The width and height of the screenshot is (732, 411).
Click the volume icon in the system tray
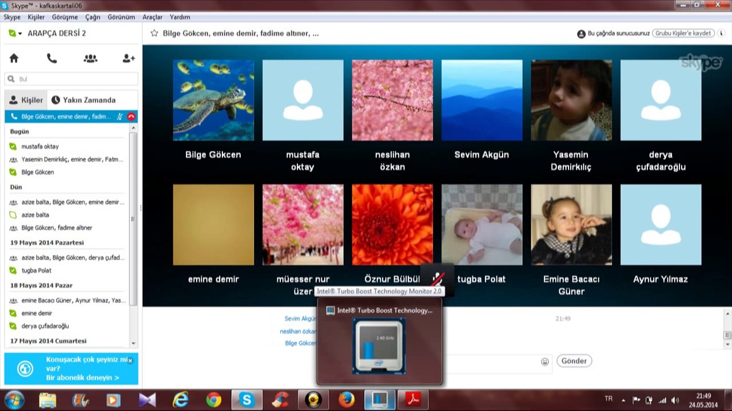pos(675,400)
